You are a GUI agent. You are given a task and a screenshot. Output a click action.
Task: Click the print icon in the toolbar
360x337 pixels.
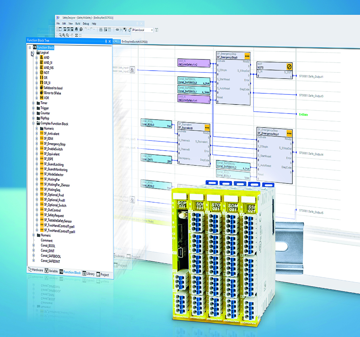[x=76, y=29]
